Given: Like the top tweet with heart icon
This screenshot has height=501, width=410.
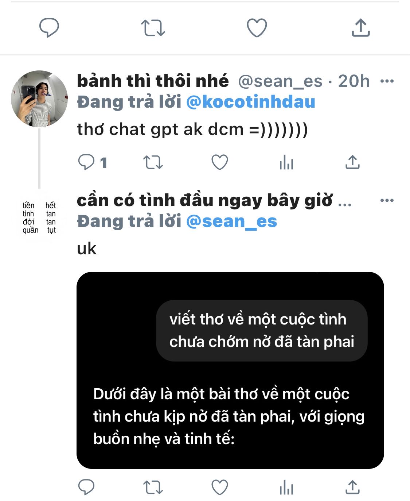Looking at the screenshot, I should click(257, 28).
